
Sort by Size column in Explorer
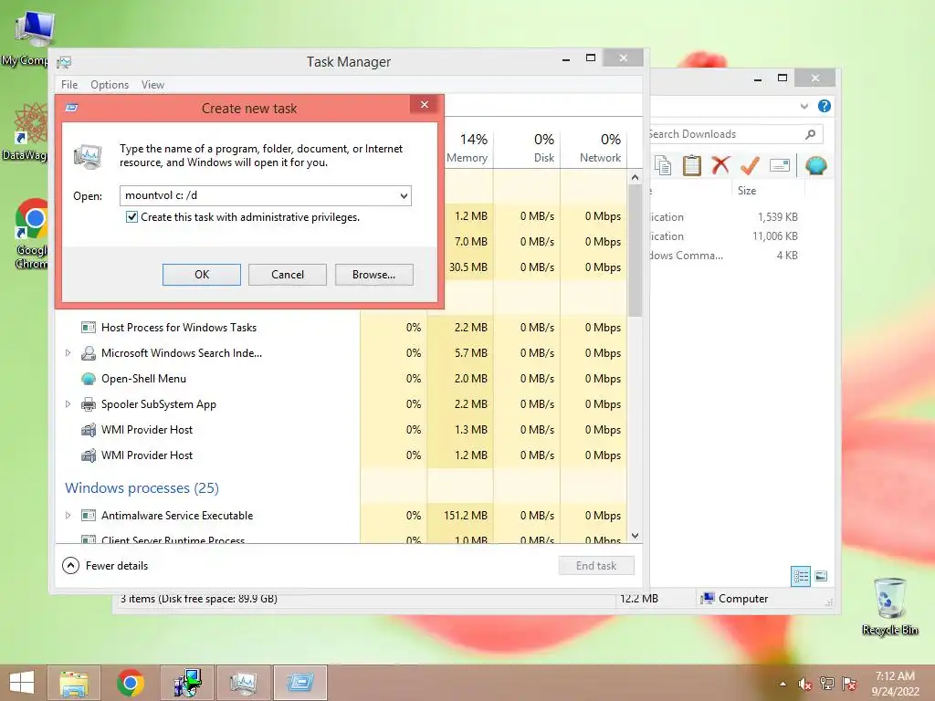click(747, 191)
